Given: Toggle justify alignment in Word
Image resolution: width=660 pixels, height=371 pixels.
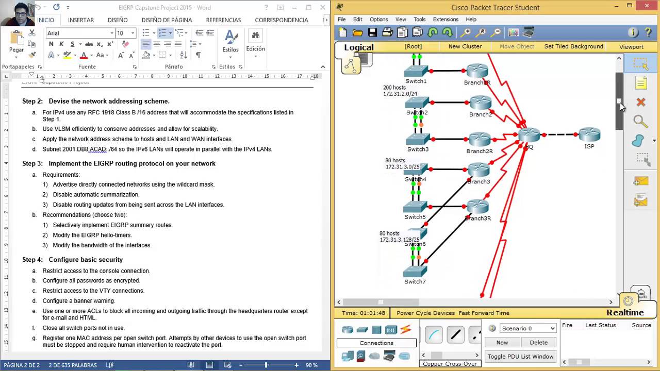Looking at the screenshot, I should point(178,44).
